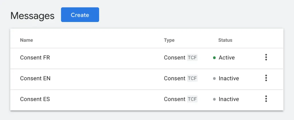Sort by the Name column header
Viewport: 294px width, 120px height.
click(x=26, y=40)
